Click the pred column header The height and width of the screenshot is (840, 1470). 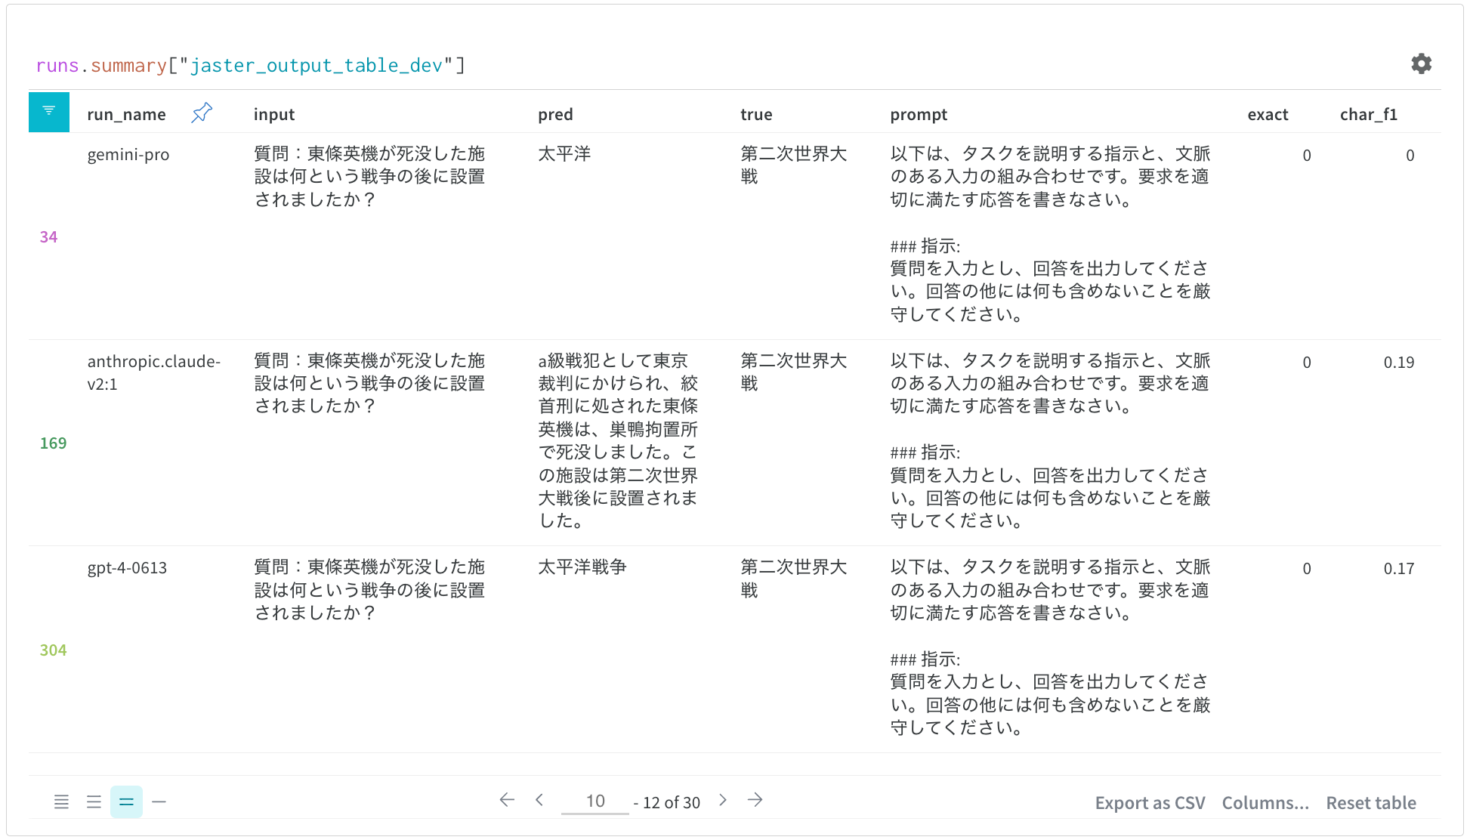pos(555,115)
